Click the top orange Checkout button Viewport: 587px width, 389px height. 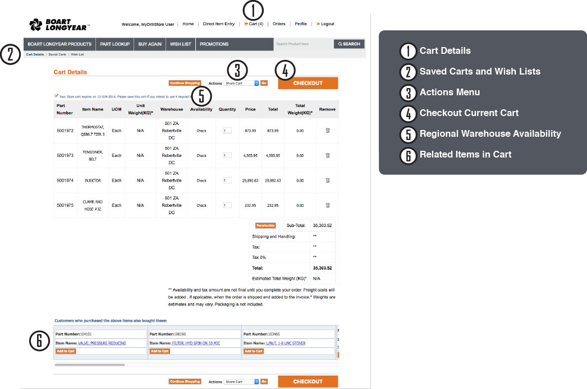pyautogui.click(x=308, y=83)
